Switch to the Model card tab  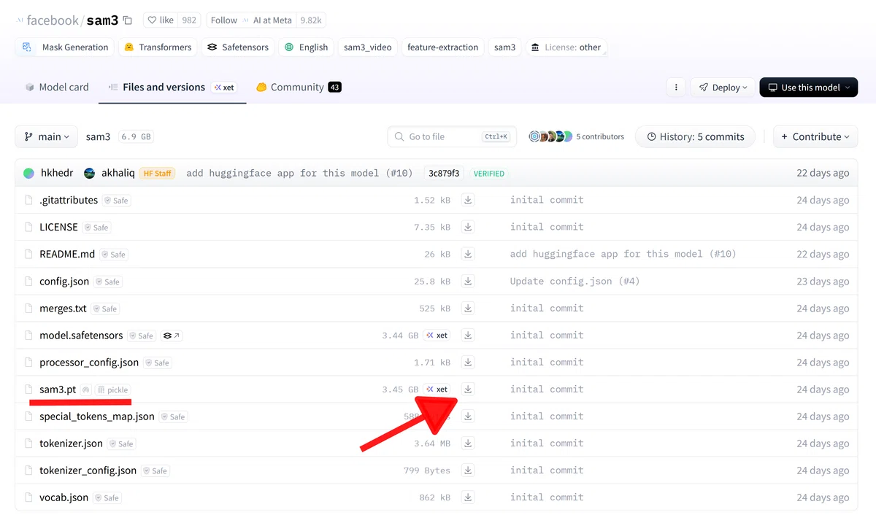[57, 87]
